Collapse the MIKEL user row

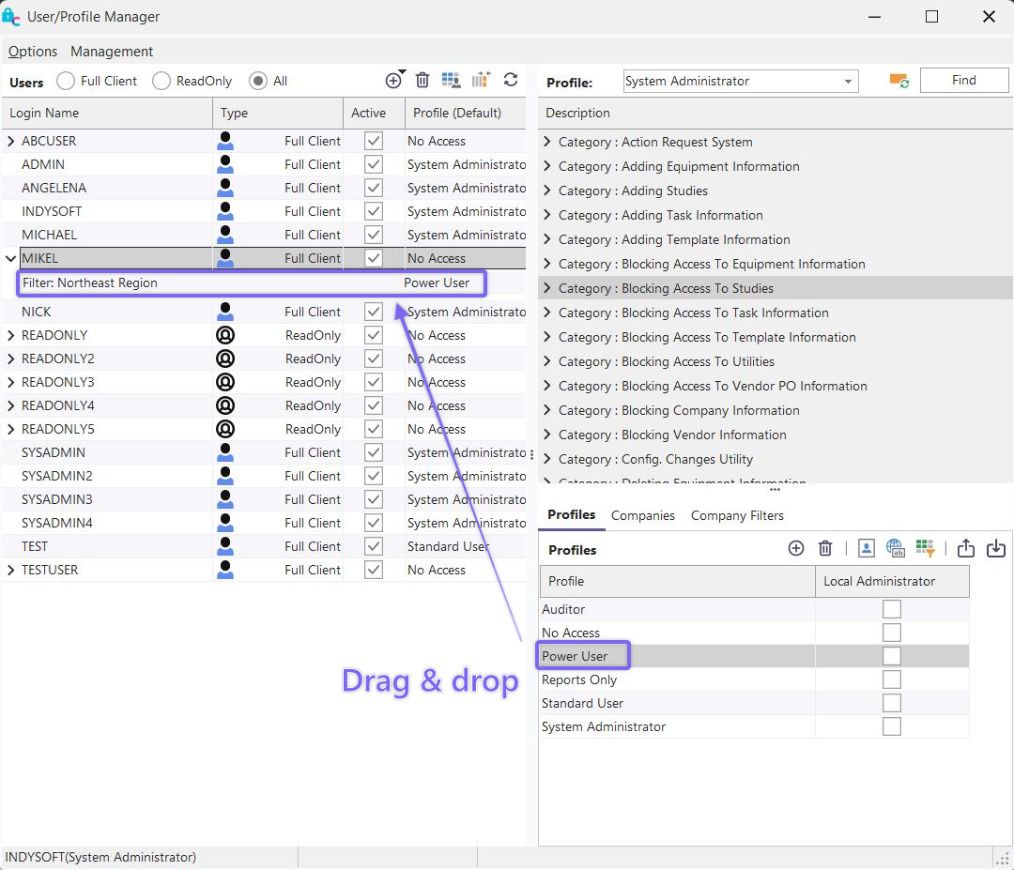click(11, 258)
